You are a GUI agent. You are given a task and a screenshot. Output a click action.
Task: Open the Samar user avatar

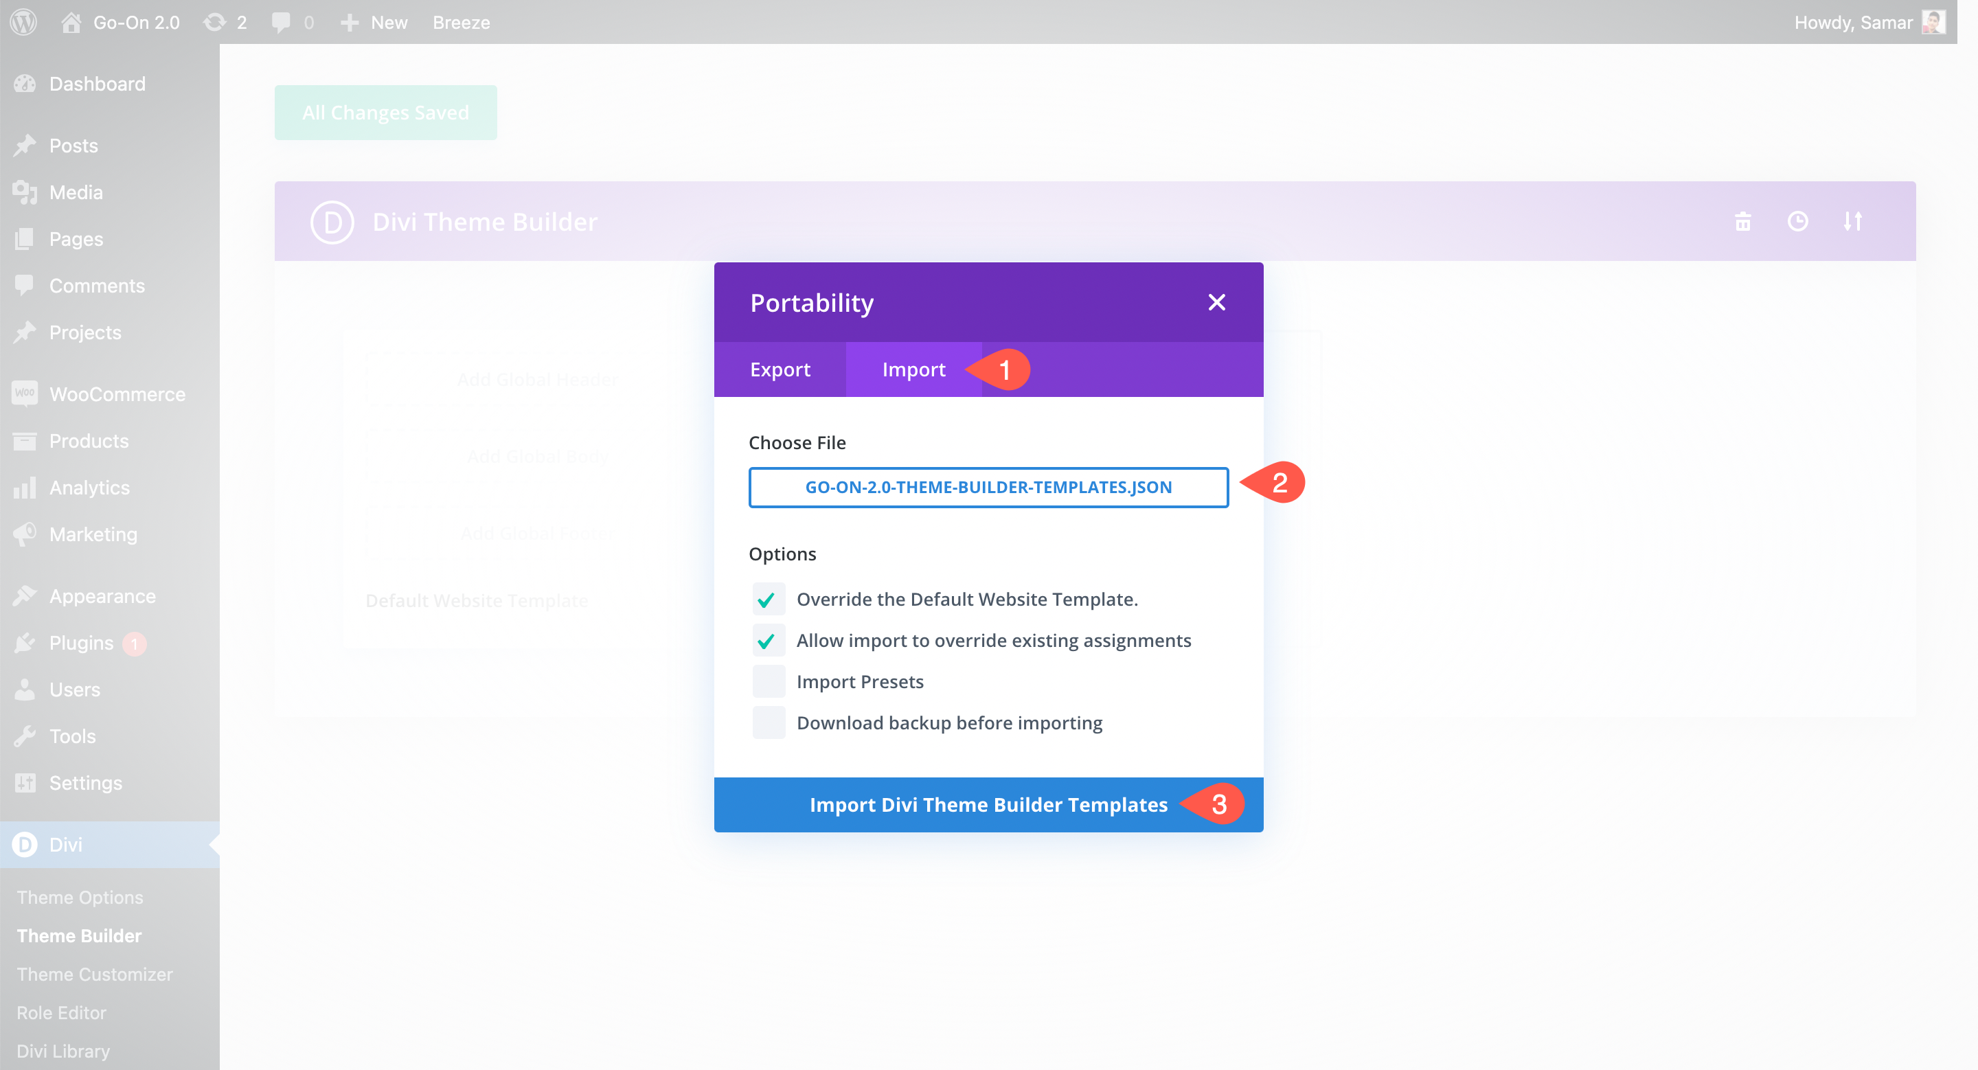1933,22
